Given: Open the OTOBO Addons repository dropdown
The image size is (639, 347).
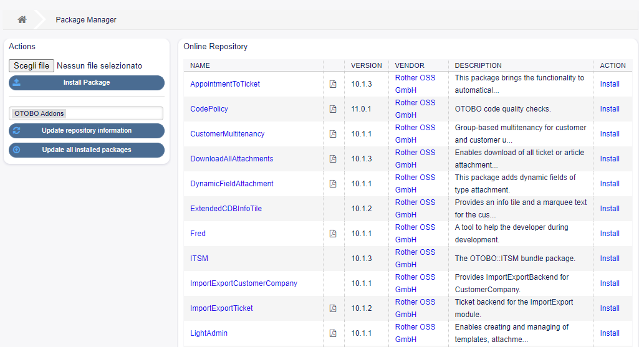Looking at the screenshot, I should [86, 113].
